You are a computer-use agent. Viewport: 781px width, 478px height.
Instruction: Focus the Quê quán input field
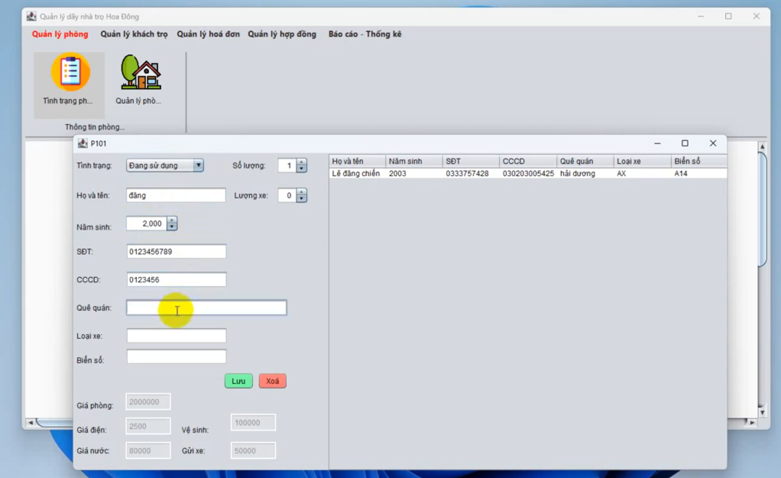pyautogui.click(x=206, y=307)
